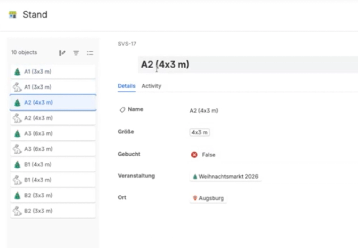The width and height of the screenshot is (358, 248).
Task: Toggle the Gebucht value False
Action: point(203,155)
